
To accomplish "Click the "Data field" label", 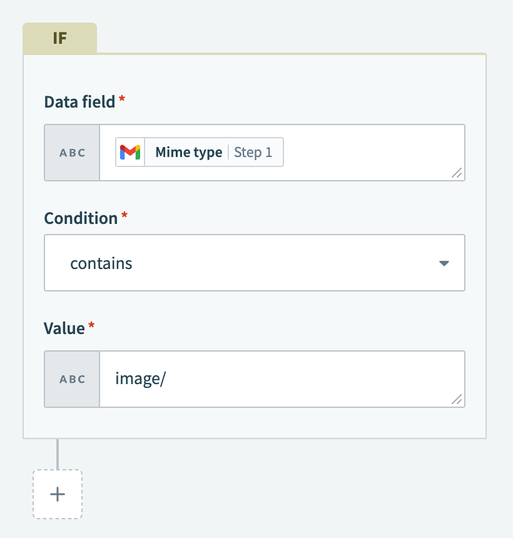I will 79,102.
